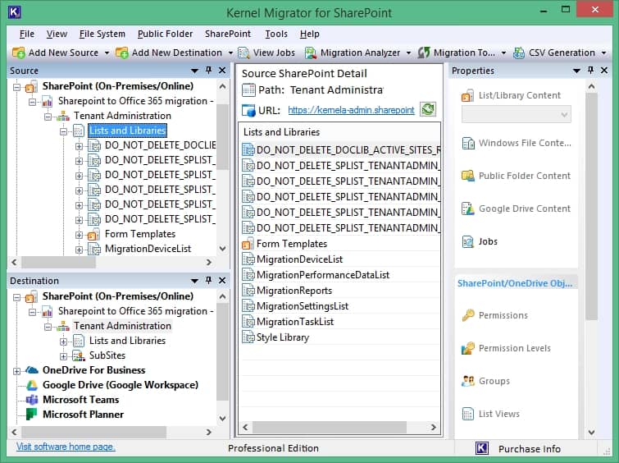Click the Microsoft Teams icon in Destination
Viewport: 619px width, 463px height.
32,399
